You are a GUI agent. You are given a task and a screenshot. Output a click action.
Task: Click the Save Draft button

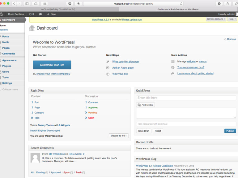144,131
